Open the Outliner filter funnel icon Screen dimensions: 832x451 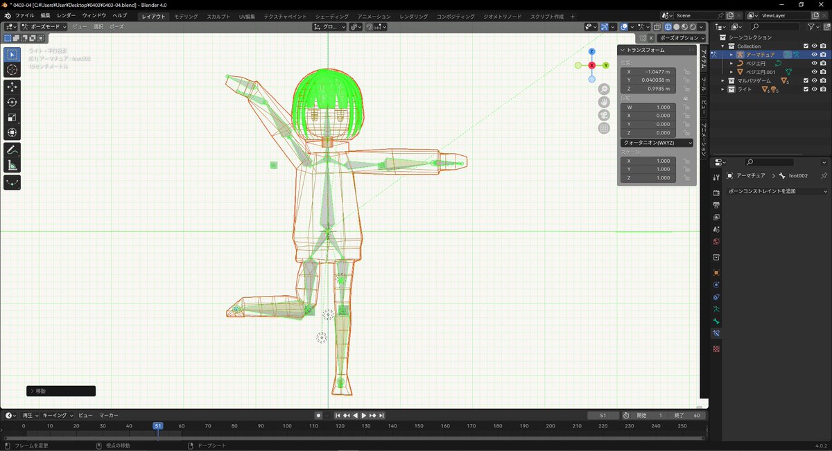811,26
